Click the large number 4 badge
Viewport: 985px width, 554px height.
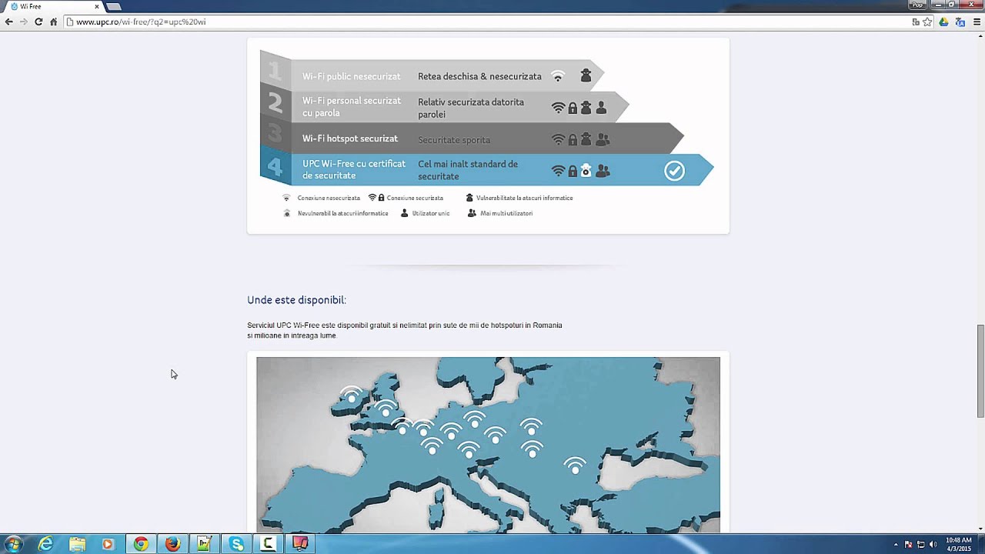click(275, 168)
